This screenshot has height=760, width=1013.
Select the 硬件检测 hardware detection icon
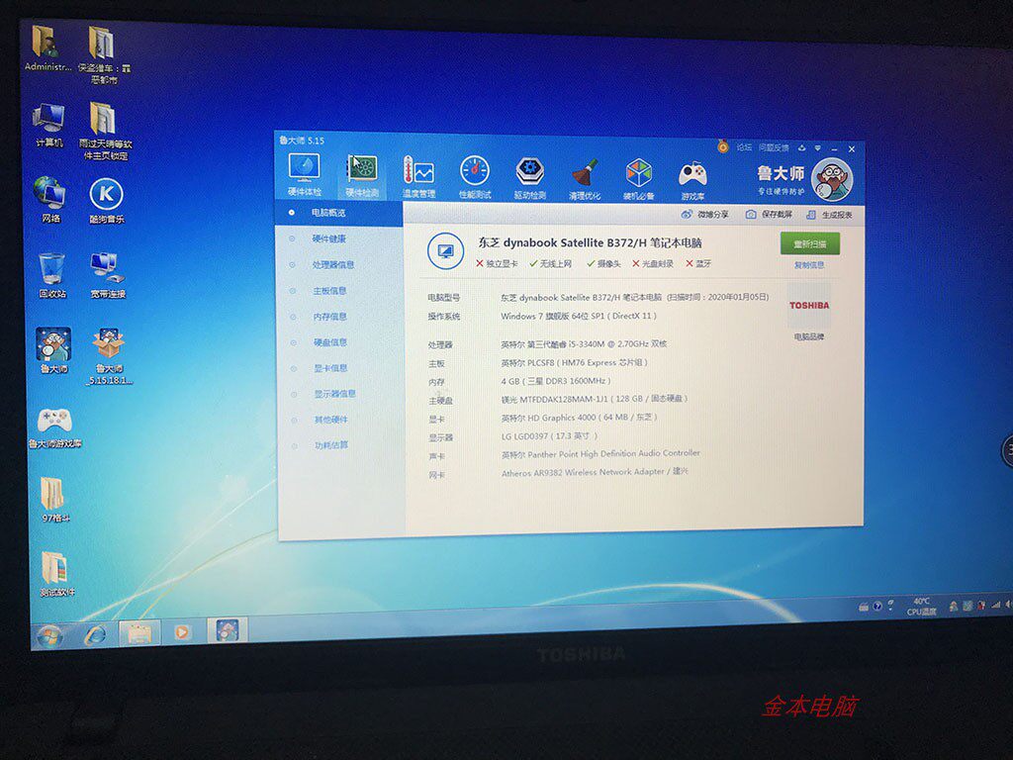[x=362, y=176]
